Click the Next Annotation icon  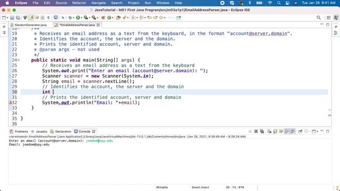click(x=133, y=18)
